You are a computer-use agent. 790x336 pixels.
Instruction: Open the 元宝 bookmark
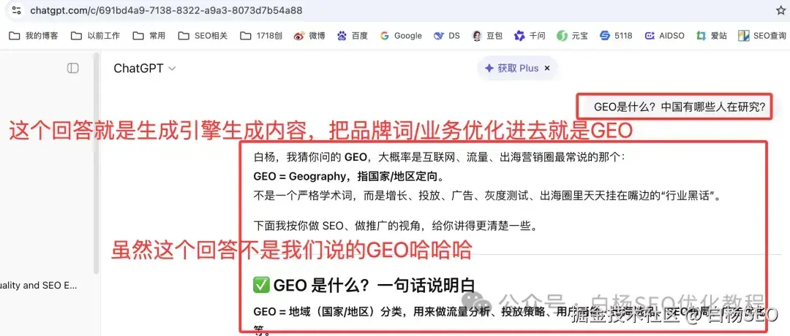pyautogui.click(x=572, y=36)
